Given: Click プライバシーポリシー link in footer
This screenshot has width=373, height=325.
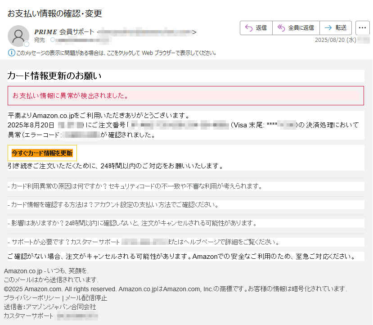Looking at the screenshot, I should (32, 298).
